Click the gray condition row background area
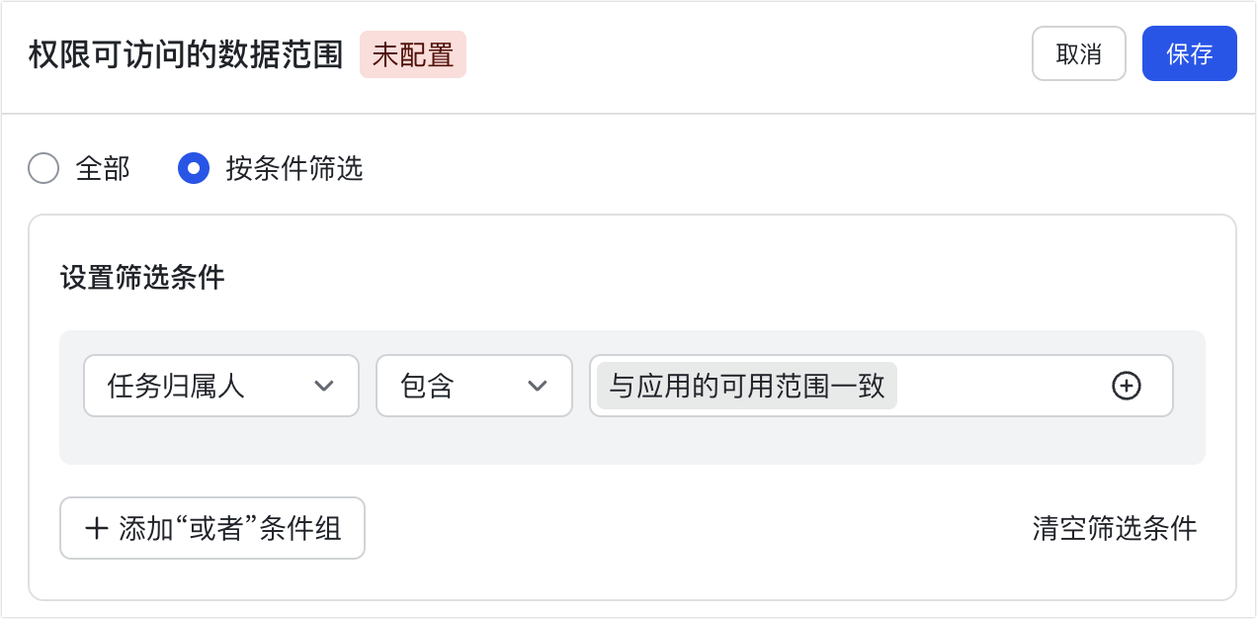Image resolution: width=1257 pixels, height=619 pixels. [x=632, y=442]
